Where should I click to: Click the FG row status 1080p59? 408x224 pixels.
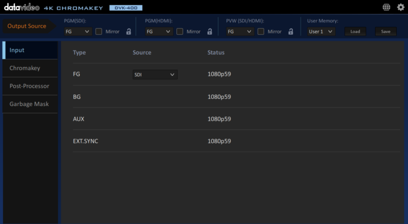point(219,74)
